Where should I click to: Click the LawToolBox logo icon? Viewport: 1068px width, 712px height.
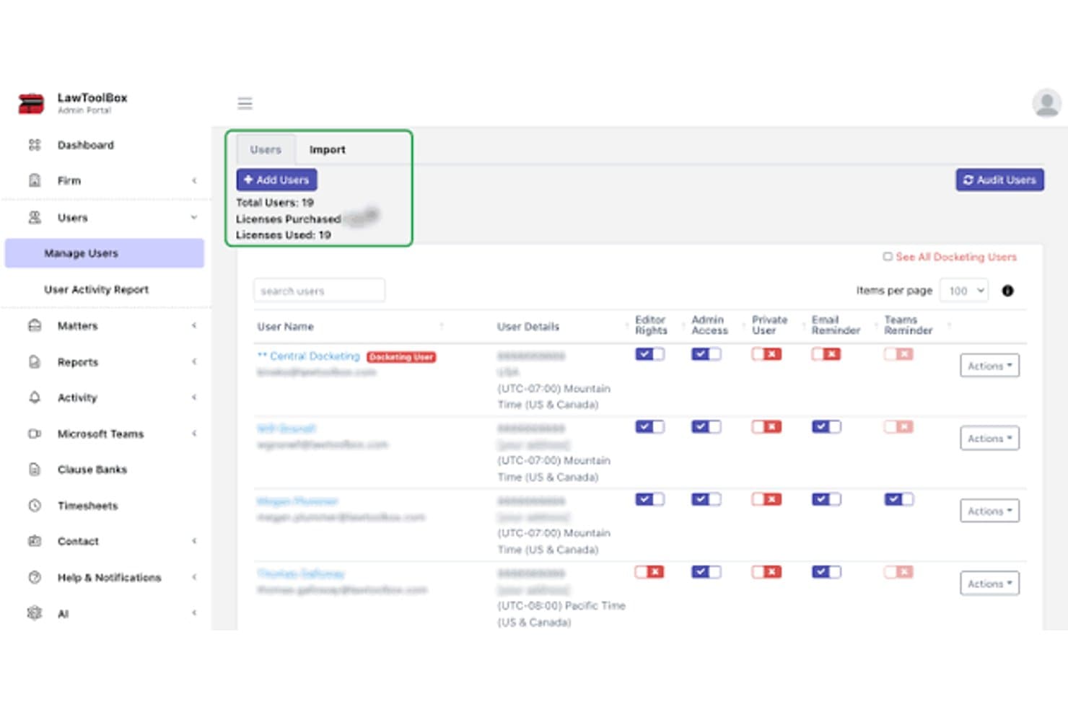click(x=31, y=104)
